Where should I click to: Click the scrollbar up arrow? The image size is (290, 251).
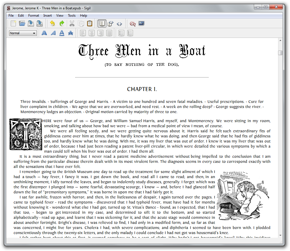(280, 40)
